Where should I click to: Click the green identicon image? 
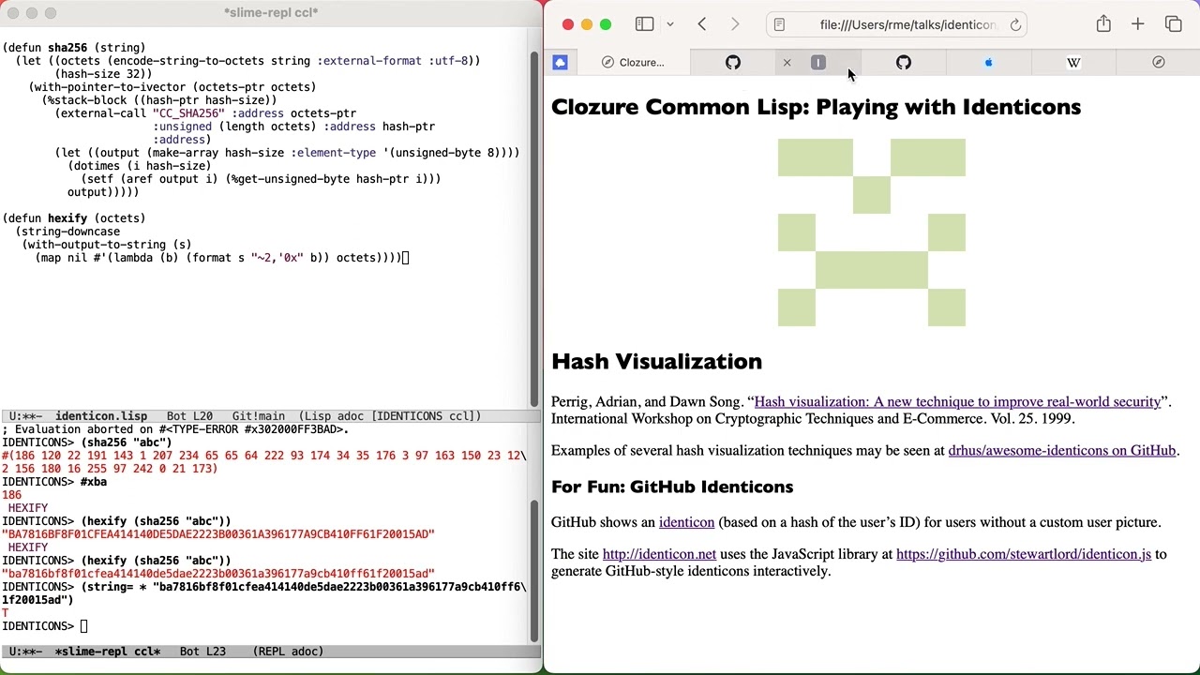click(x=872, y=232)
